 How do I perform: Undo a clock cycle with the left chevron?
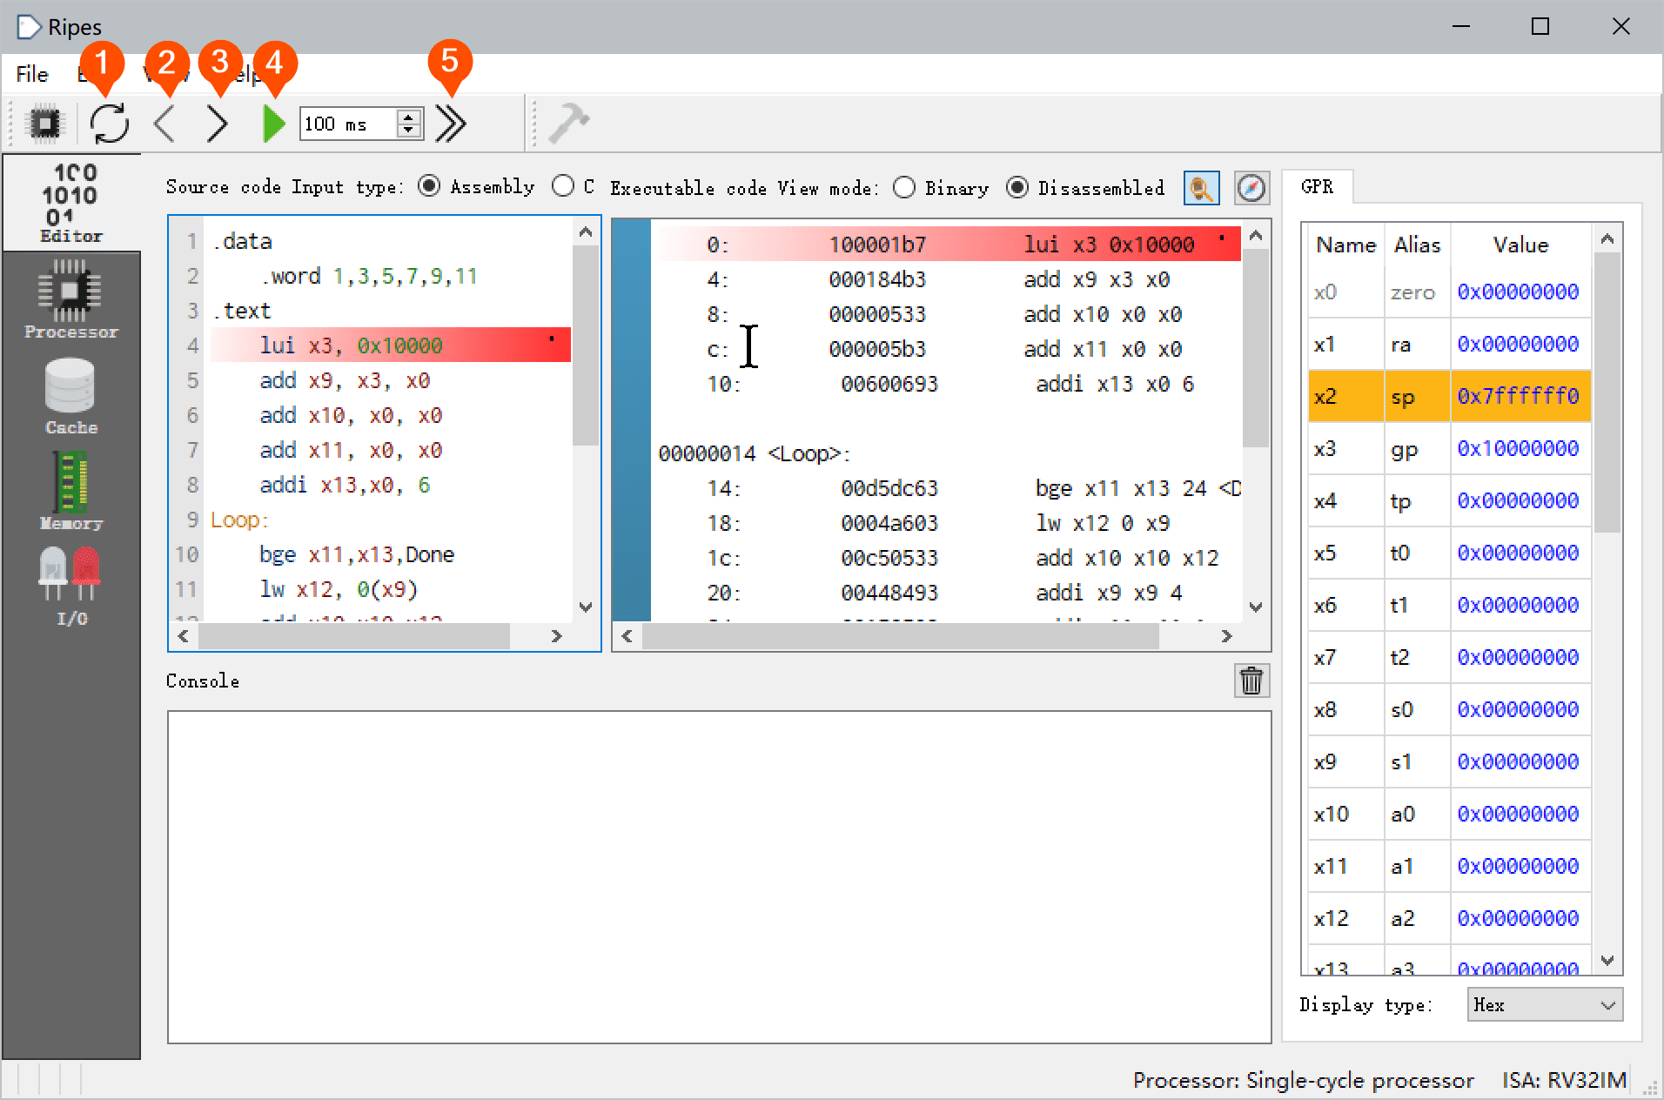tap(164, 123)
